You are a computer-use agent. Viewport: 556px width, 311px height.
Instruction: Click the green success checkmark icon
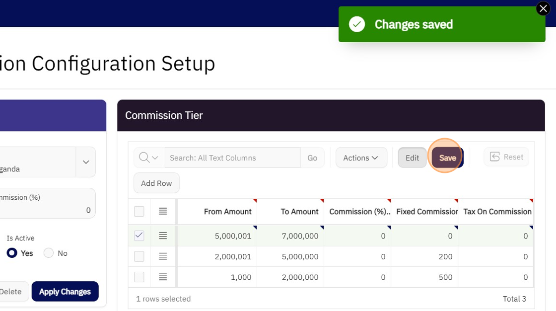coord(357,24)
